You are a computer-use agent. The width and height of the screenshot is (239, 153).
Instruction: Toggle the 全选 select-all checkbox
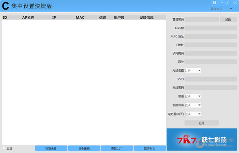tap(4, 148)
